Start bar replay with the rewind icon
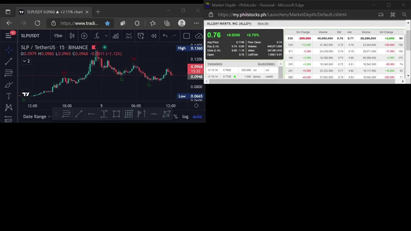 (x=154, y=36)
